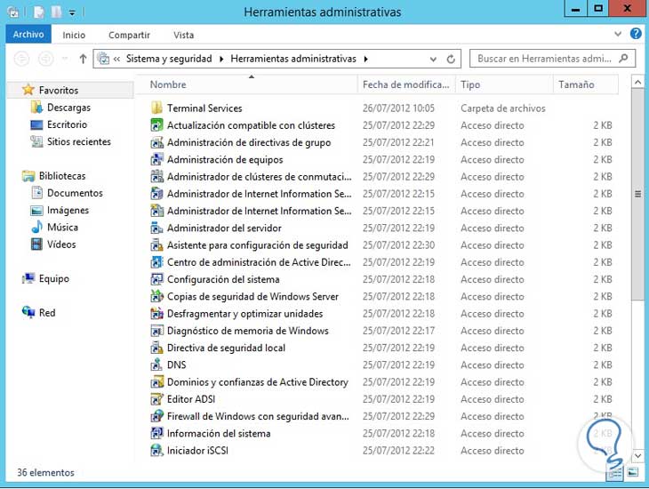Click the Diagnóstico de memoria de Windows icon
This screenshot has width=649, height=489.
[x=156, y=331]
